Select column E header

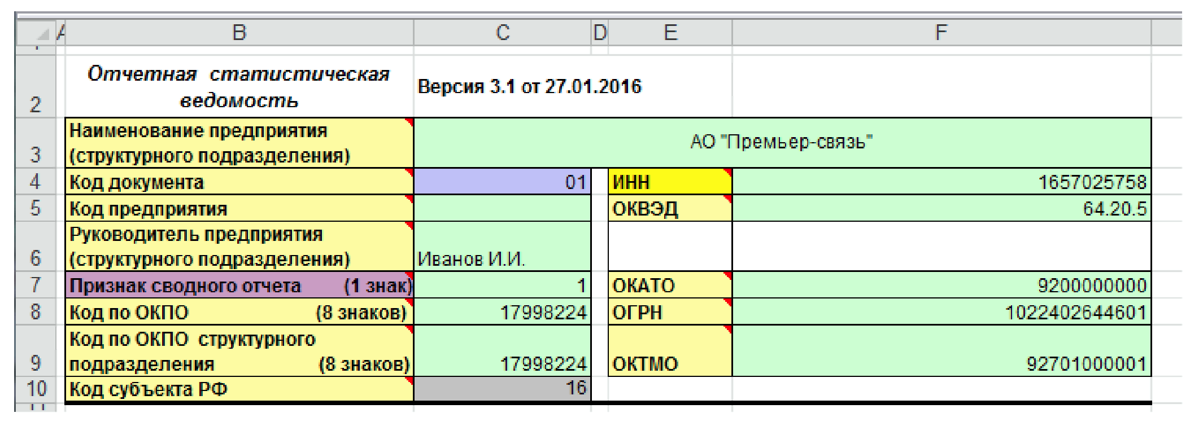point(670,33)
